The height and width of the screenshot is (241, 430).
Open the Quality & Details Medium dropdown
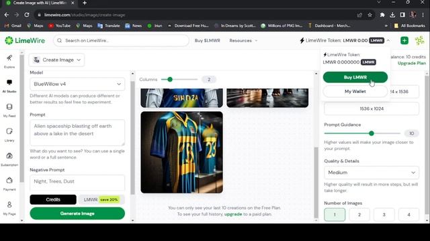tap(372, 173)
